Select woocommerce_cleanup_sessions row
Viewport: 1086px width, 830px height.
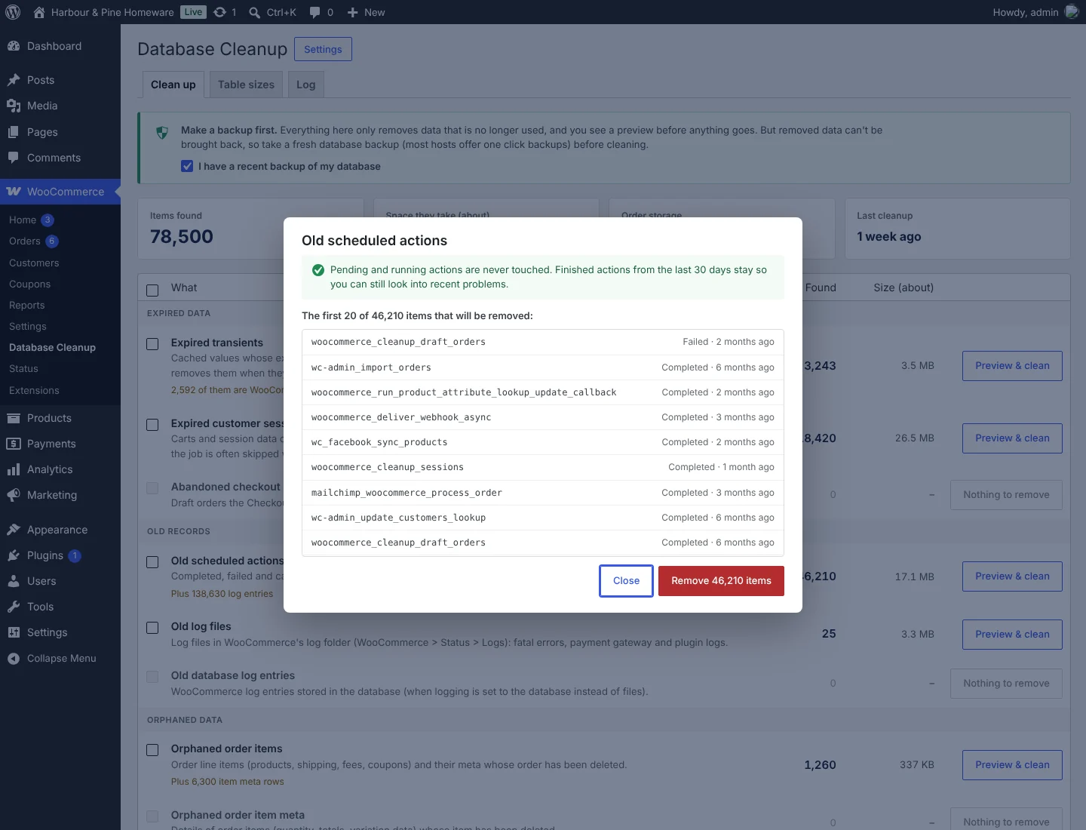[543, 467]
